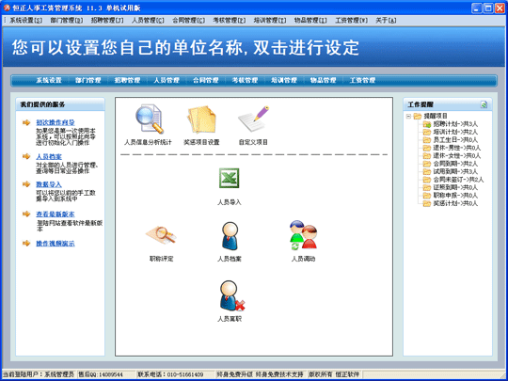
Task: Select the 奖惩计划->共0人 reminder
Action: (x=455, y=203)
